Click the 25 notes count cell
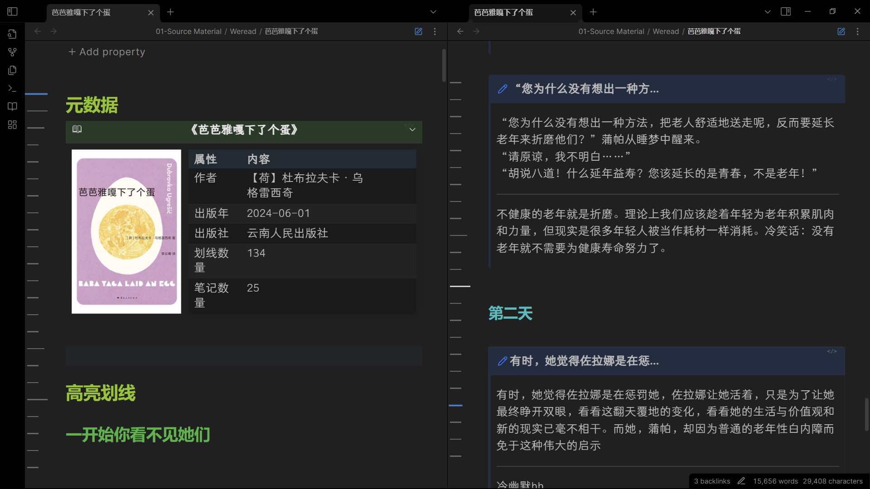This screenshot has height=489, width=870. pyautogui.click(x=253, y=288)
